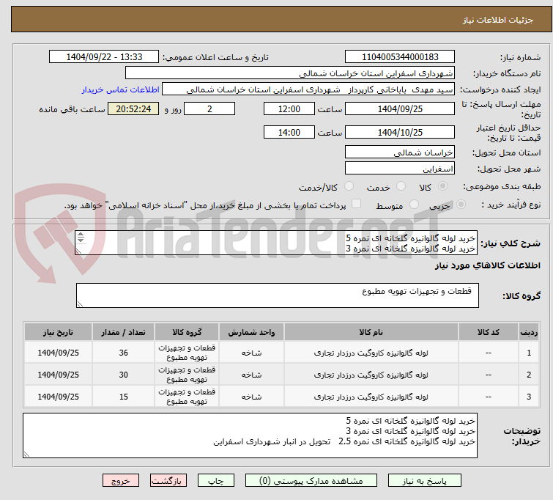Click the 'شماره نیاز' number field
The image size is (553, 500).
(x=399, y=57)
